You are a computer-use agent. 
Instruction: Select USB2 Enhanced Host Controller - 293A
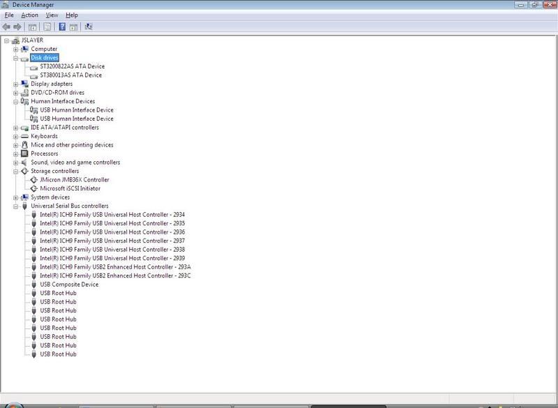(x=115, y=267)
